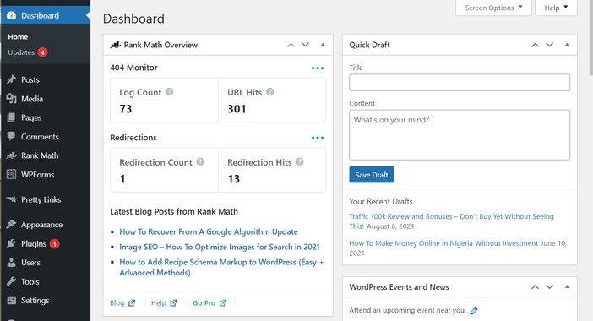
Task: Open the Settings menu item
Action: pos(35,300)
